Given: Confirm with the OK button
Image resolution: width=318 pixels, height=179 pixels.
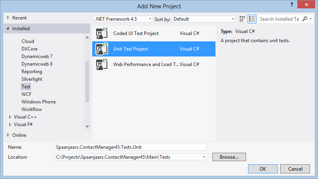Looking at the screenshot, I should pos(262,169).
